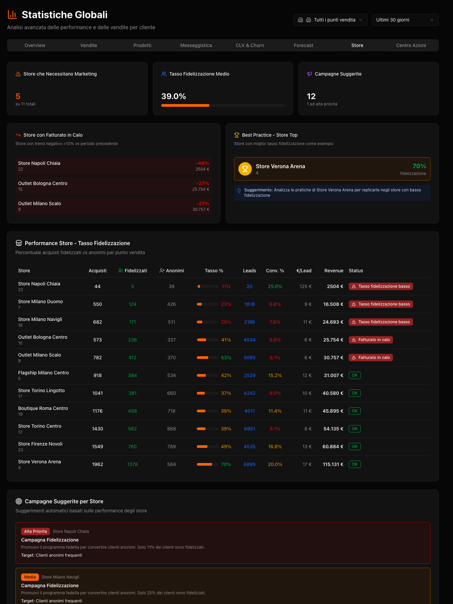Viewport: 453px width, 604px height.
Task: Click the users icon beside Tasso Fidelizzazione Medio
Action: pyautogui.click(x=164, y=74)
